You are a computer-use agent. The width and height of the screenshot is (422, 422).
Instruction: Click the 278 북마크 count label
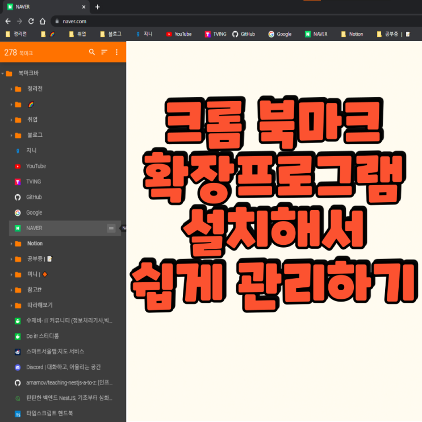click(x=19, y=52)
